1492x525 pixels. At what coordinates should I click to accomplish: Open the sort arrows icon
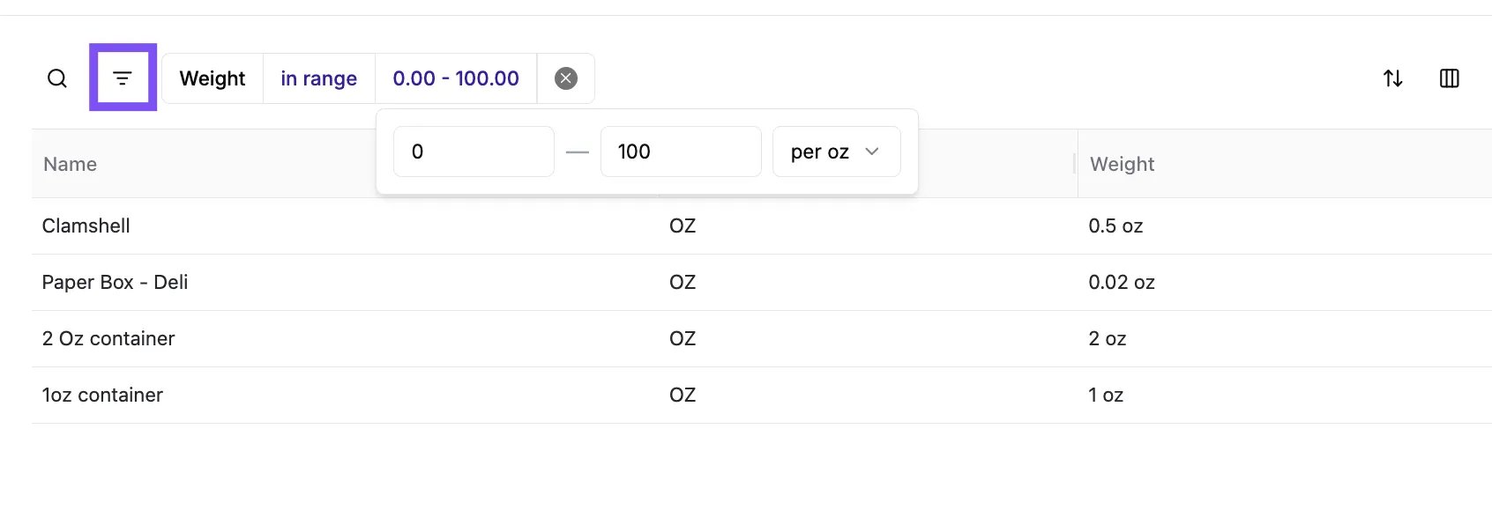click(1393, 78)
